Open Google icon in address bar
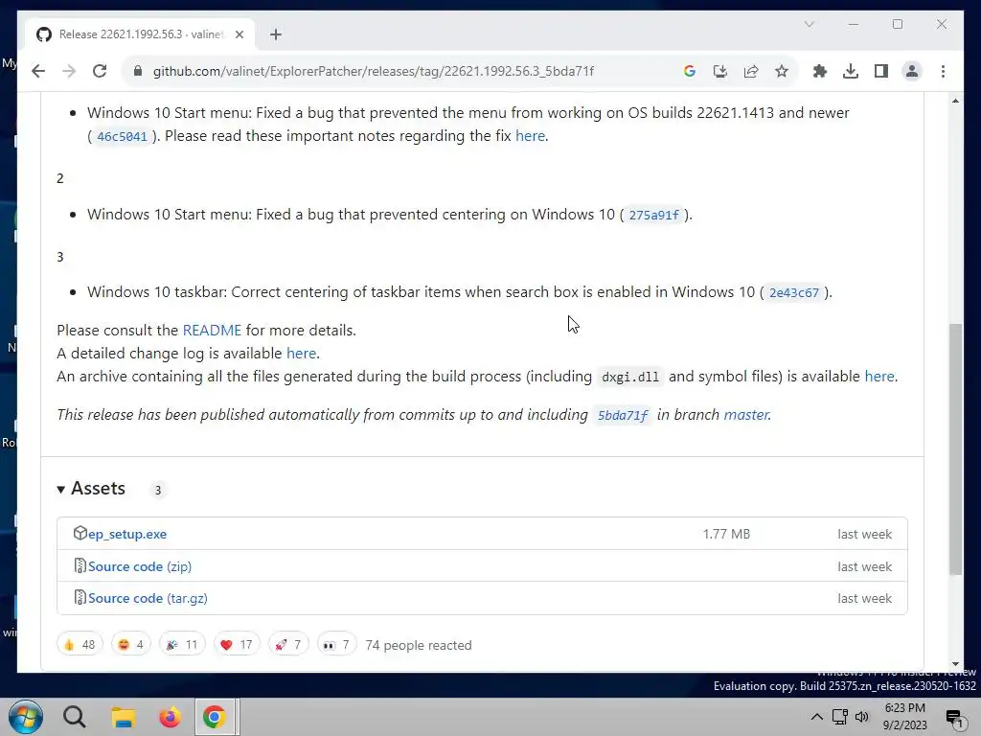Image resolution: width=981 pixels, height=736 pixels. pos(690,71)
